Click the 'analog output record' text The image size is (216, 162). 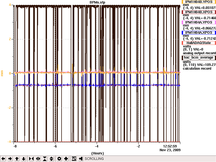[x=199, y=53]
